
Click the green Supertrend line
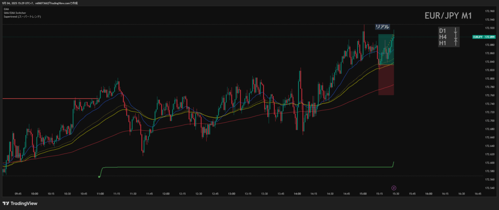point(249,167)
